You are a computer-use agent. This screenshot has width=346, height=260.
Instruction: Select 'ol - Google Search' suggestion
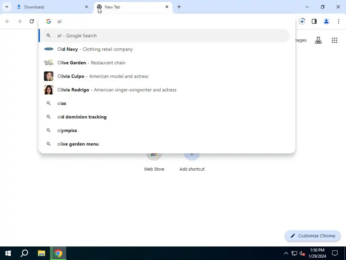click(165, 36)
